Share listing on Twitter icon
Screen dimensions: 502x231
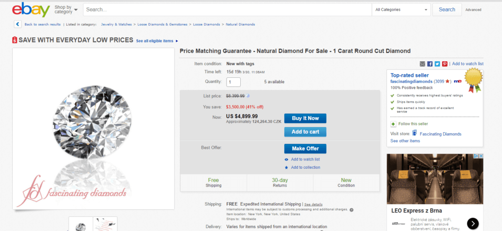click(437, 64)
